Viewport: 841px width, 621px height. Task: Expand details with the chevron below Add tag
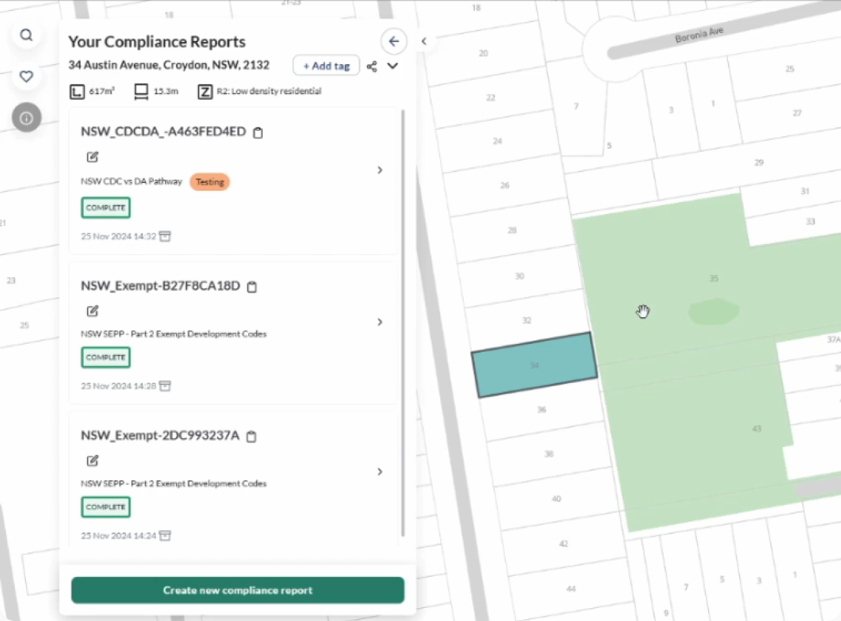tap(392, 66)
